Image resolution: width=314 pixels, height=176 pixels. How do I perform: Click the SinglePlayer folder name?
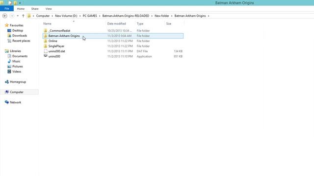56,46
